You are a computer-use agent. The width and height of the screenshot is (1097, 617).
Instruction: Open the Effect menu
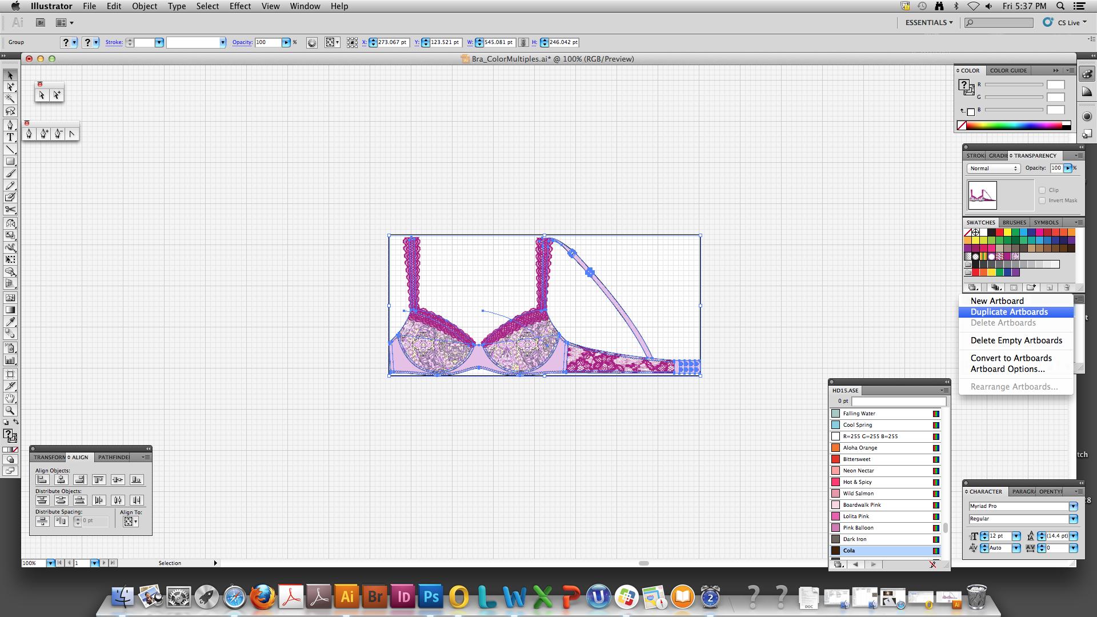[x=240, y=6]
